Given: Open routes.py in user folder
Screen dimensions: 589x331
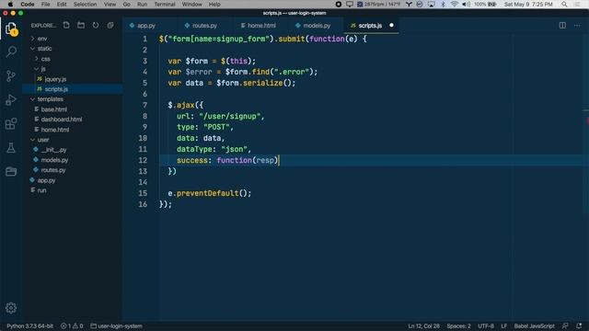Looking at the screenshot, I should (53, 170).
